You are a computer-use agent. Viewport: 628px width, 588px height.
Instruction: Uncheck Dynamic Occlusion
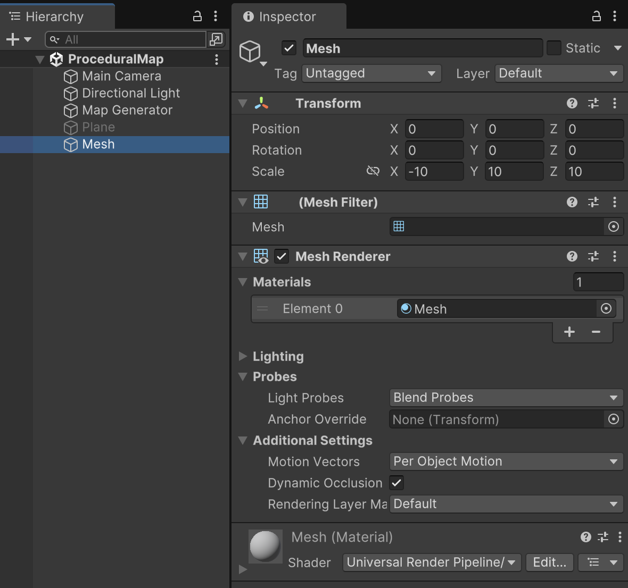coord(396,483)
